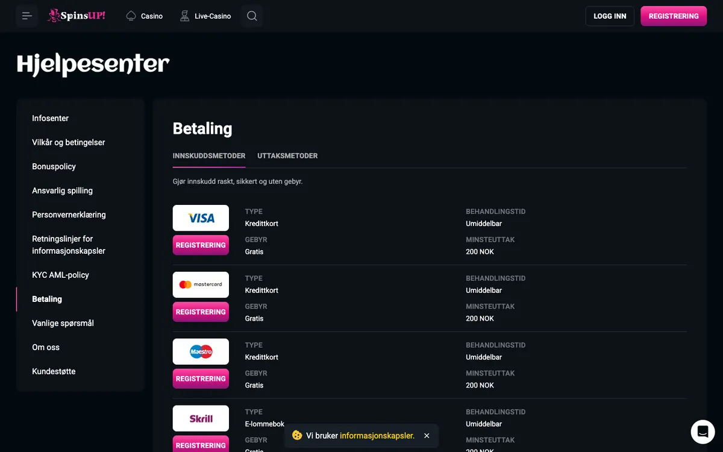This screenshot has width=723, height=452.
Task: Click 'Umiddelbar' in the Mastercard row
Action: [x=484, y=290]
